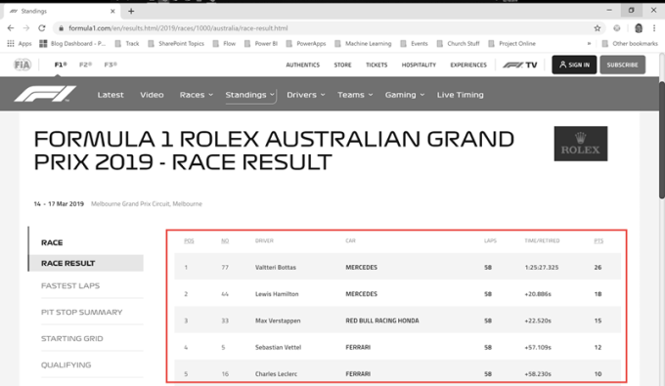Open PowerApps bookmark folder
The height and width of the screenshot is (386, 665).
tap(306, 43)
